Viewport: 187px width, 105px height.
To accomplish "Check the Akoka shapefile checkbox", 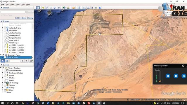I will 5,33.
